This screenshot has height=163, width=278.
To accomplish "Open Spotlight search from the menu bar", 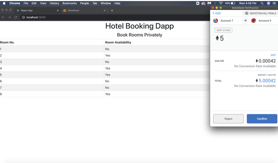I will [263, 3].
